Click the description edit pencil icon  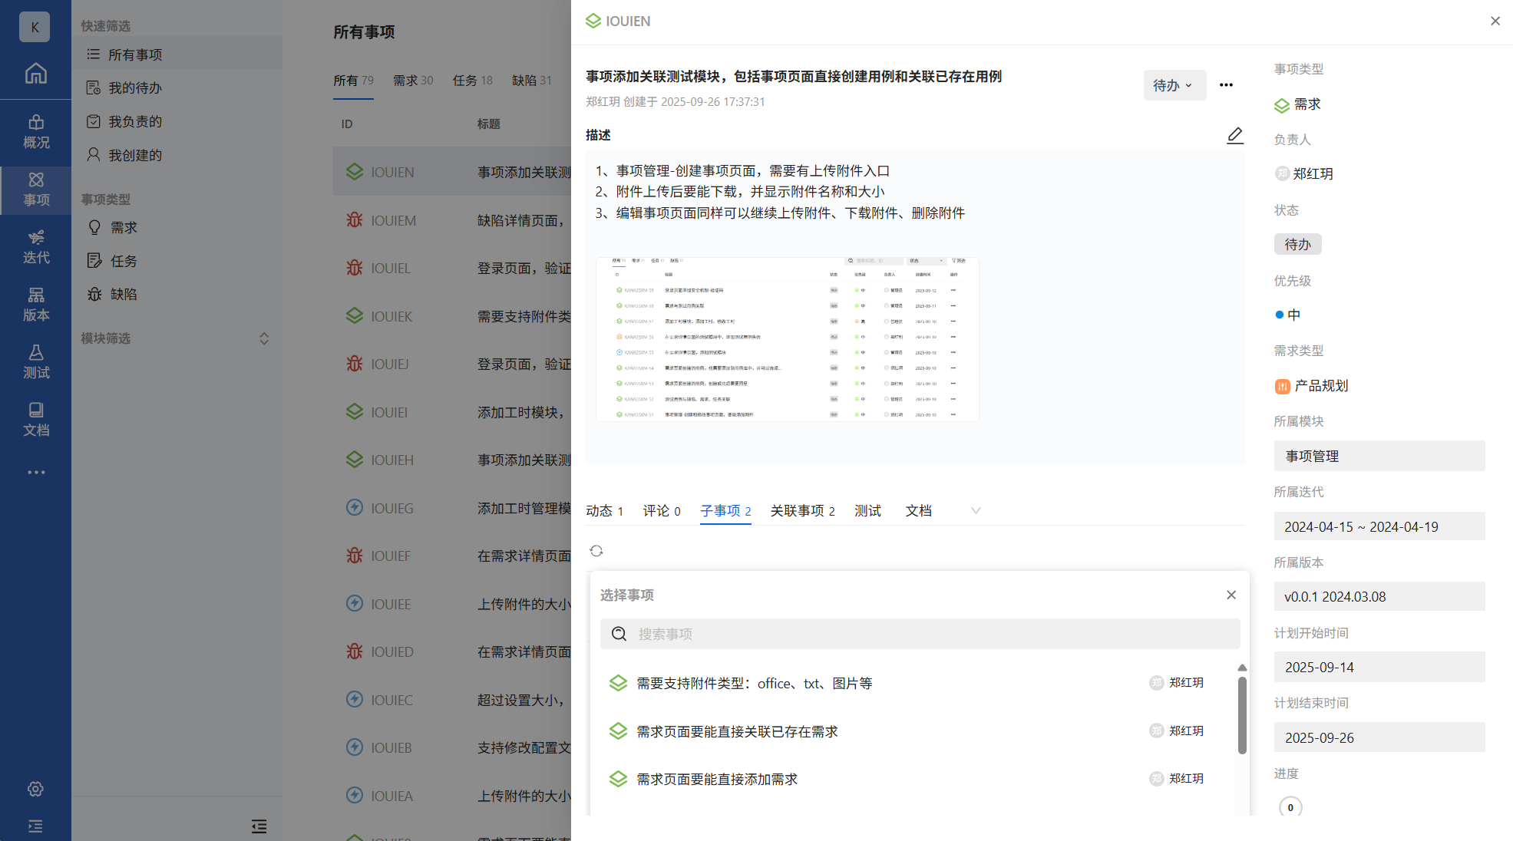click(x=1234, y=136)
